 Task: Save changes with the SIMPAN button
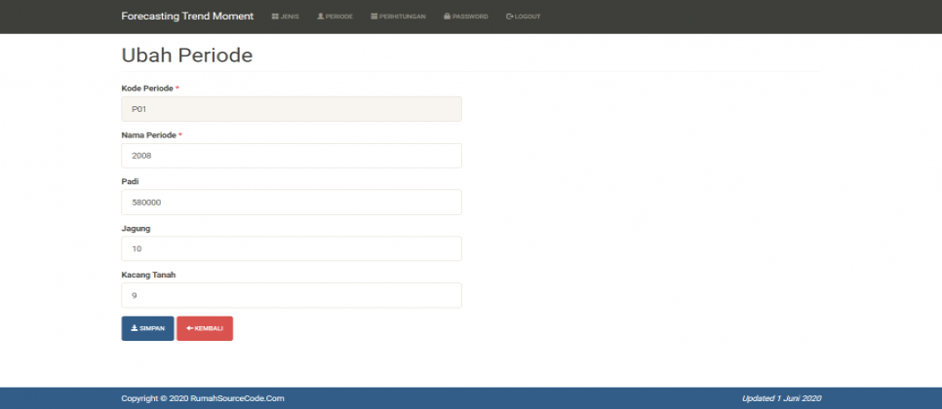pos(148,328)
